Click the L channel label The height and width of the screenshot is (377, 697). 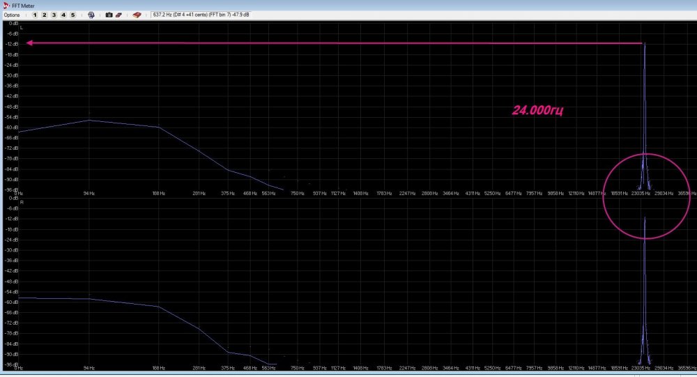point(22,28)
